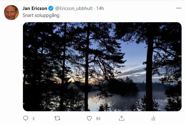Open the 14h timestamp permalink
Image resolution: width=185 pixels, height=125 pixels.
100,8
